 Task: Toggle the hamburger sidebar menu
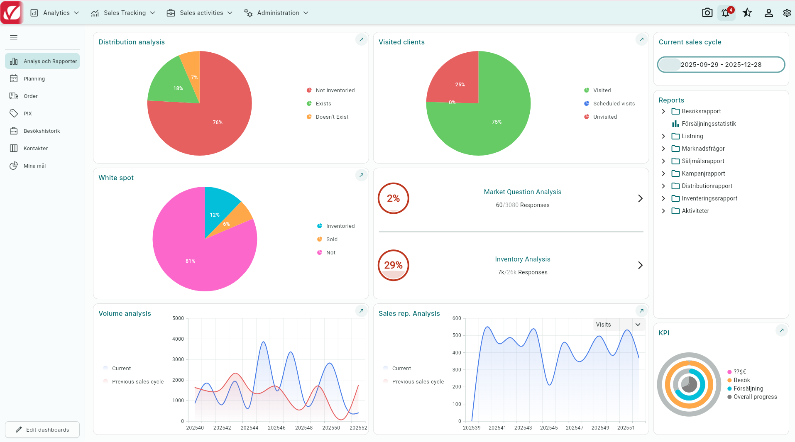(14, 38)
